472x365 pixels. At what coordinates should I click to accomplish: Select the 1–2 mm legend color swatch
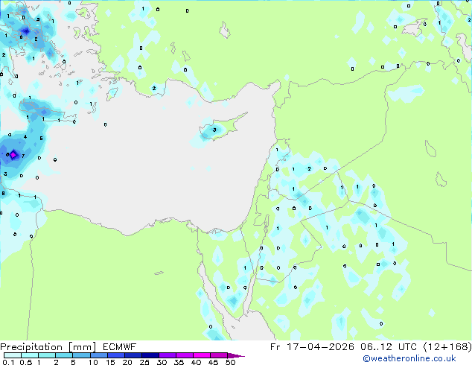[x=47, y=355]
